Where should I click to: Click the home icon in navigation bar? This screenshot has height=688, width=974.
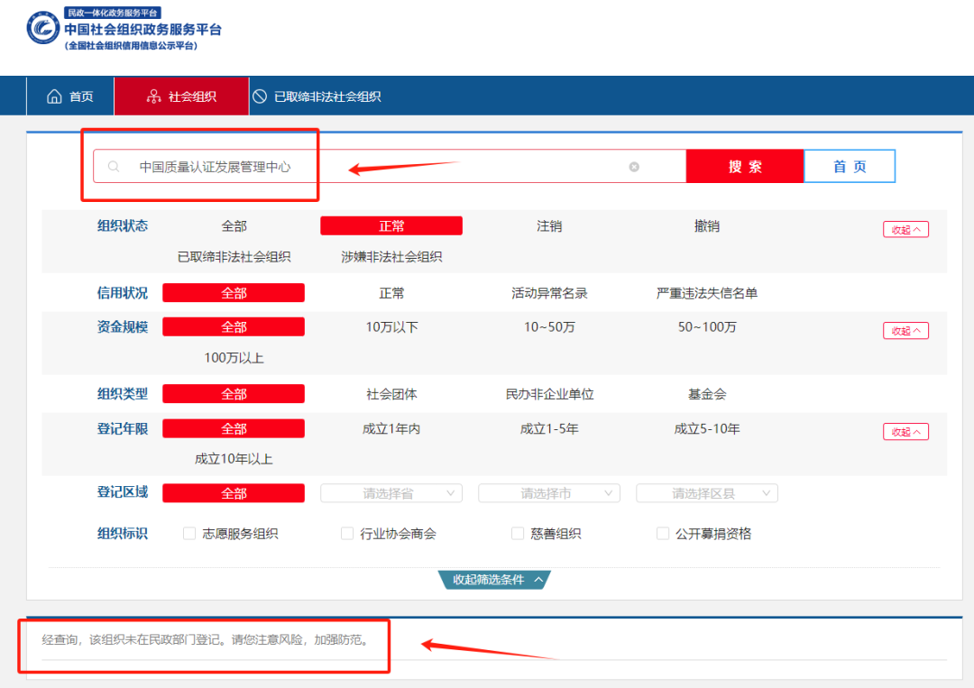pyautogui.click(x=54, y=96)
